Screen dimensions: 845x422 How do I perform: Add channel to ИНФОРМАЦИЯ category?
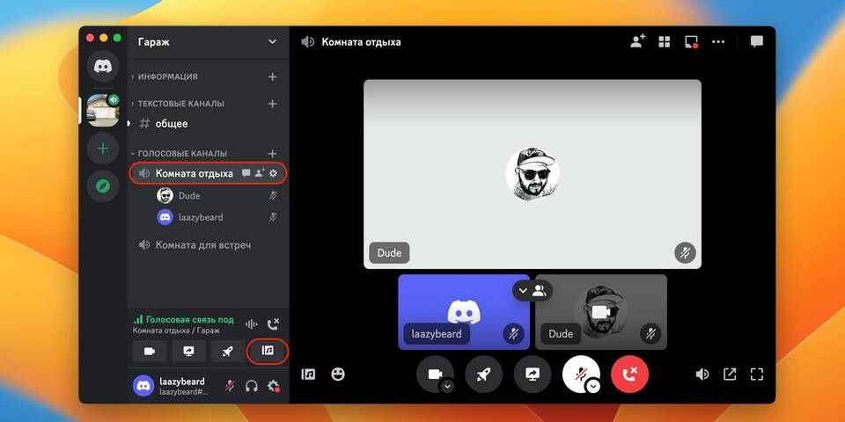[x=272, y=77]
